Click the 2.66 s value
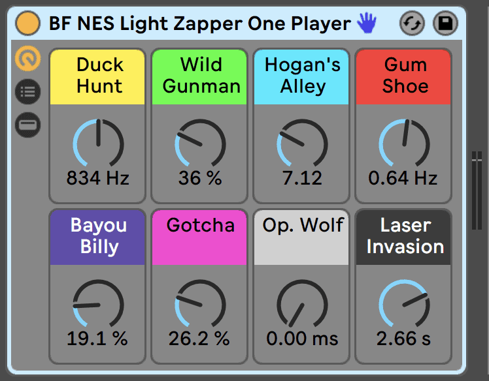This screenshot has width=489, height=381. click(403, 339)
